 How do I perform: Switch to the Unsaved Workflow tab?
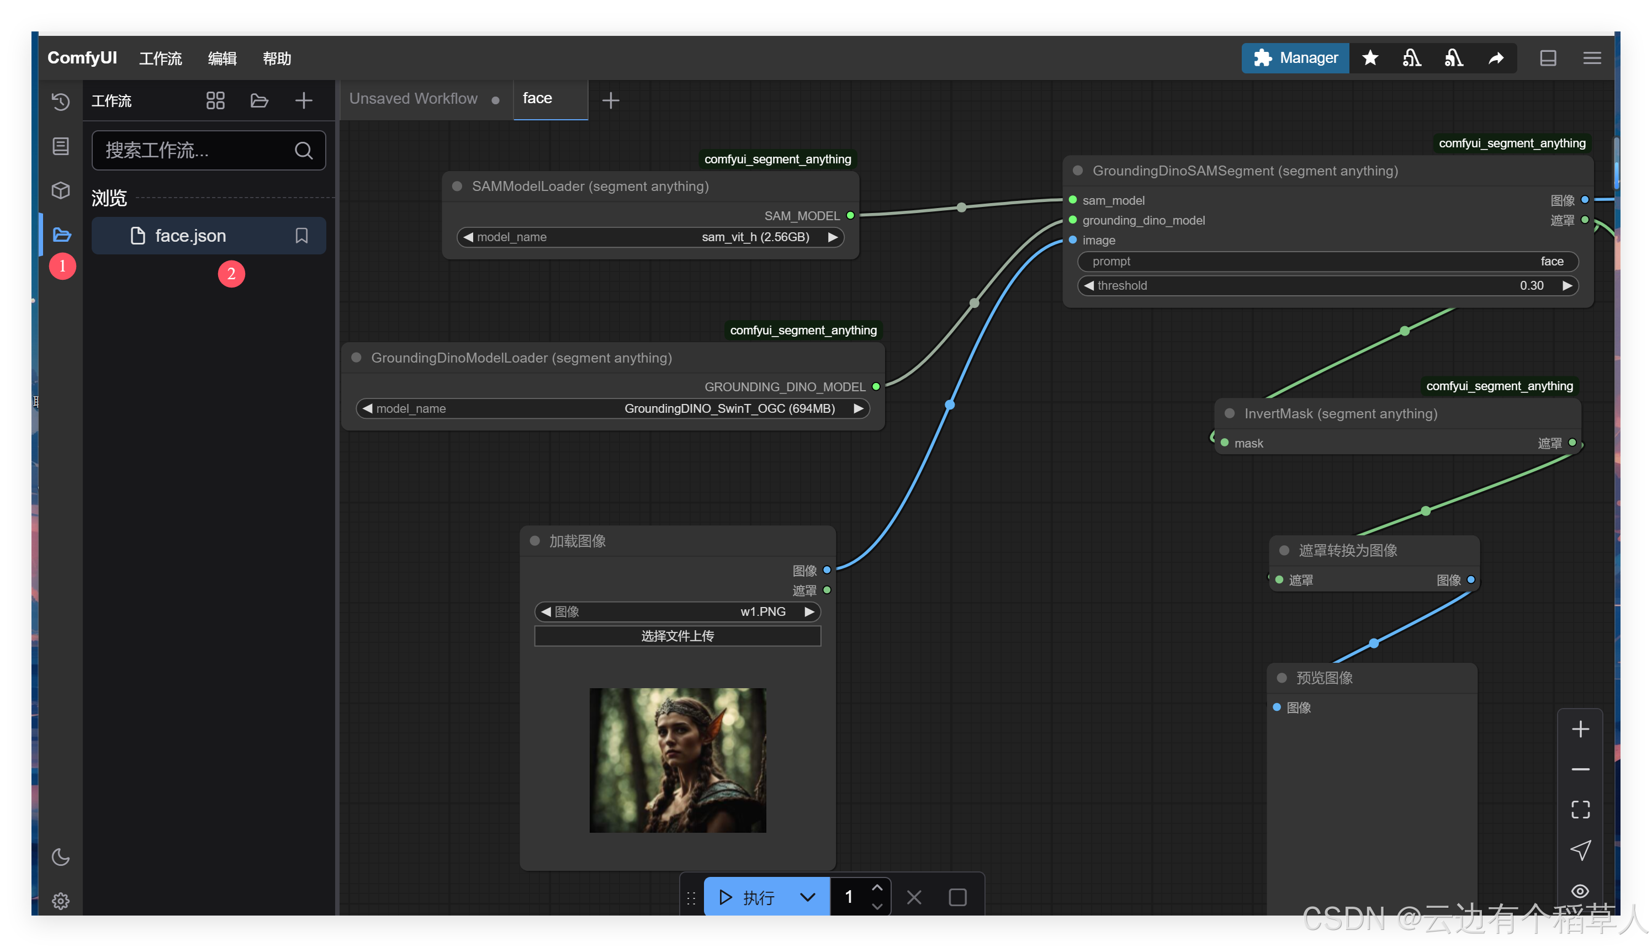click(413, 99)
